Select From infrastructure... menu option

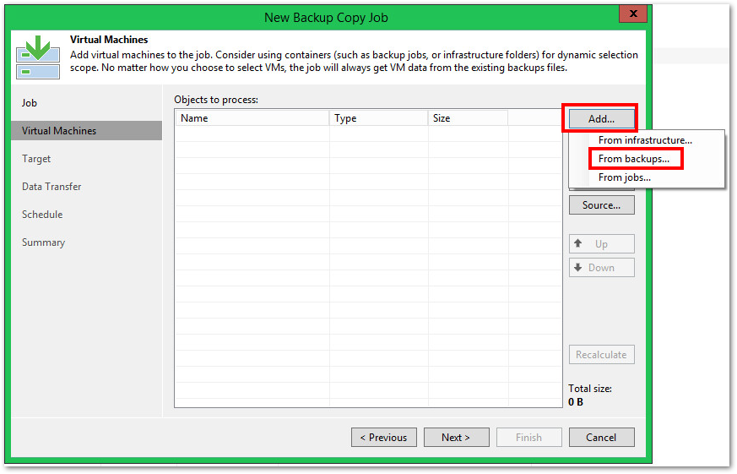pos(645,140)
